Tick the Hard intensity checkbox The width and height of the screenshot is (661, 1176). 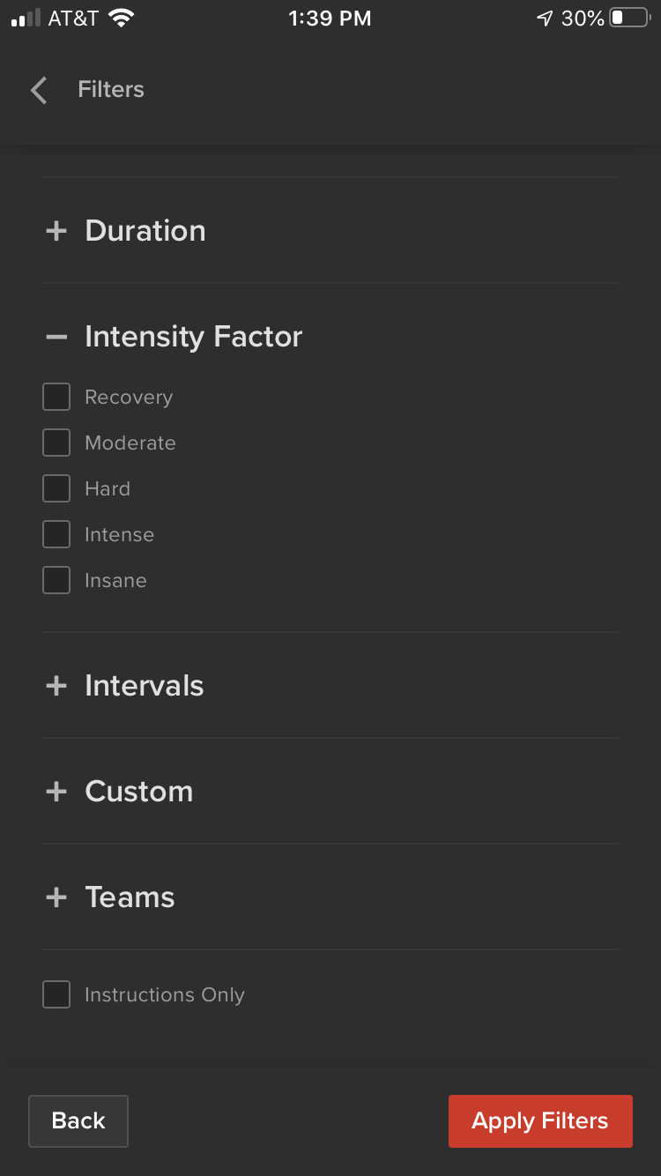click(56, 488)
